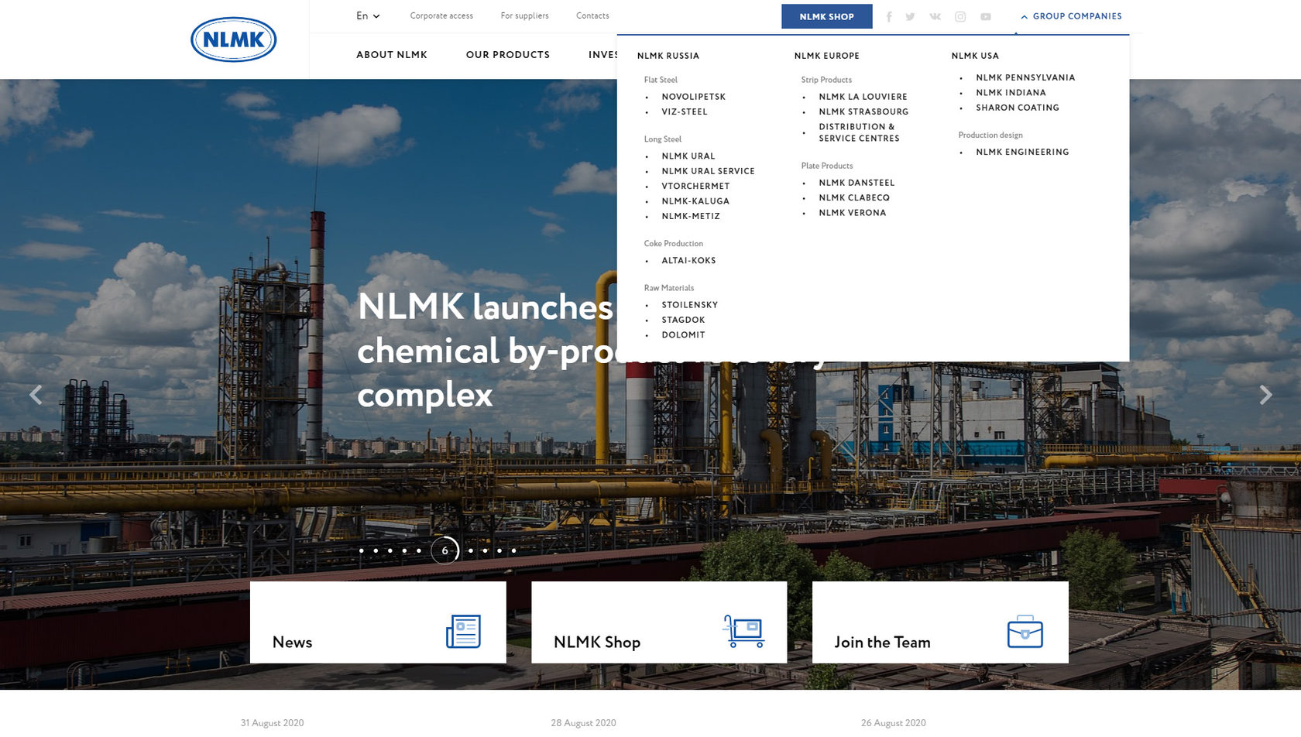Open NLMK YouTube channel icon
The image size is (1301, 737).
pos(986,16)
